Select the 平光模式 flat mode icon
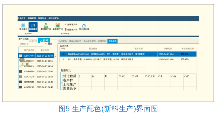This screenshot has width=218, height=116. (x=23, y=26)
